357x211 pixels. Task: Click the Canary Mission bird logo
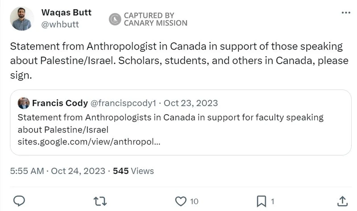click(115, 19)
